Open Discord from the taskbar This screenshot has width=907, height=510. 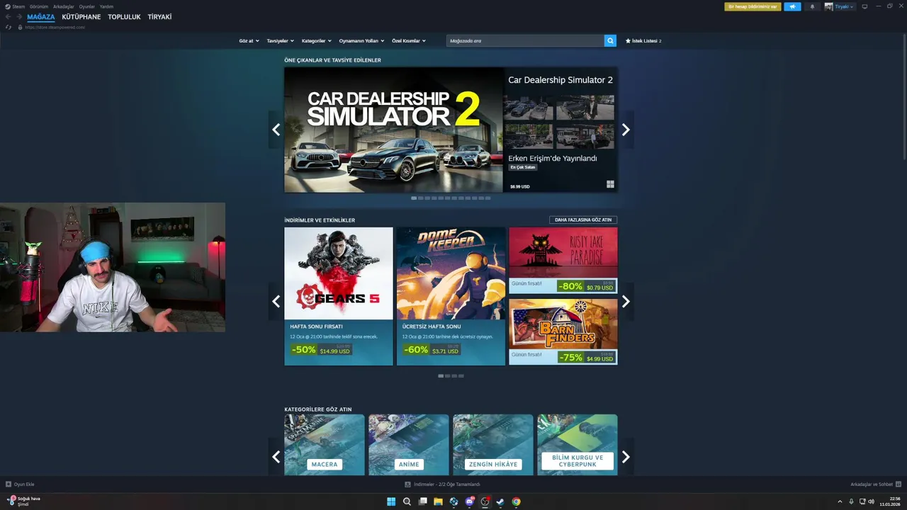469,501
